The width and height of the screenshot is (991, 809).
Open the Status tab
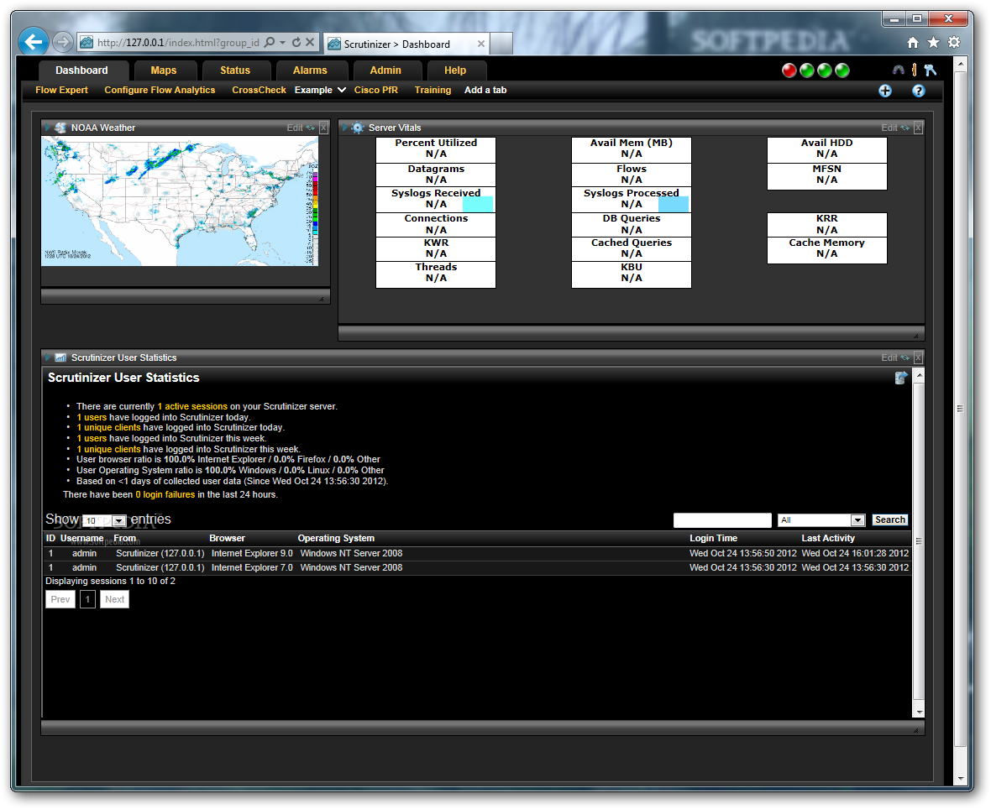pos(235,70)
